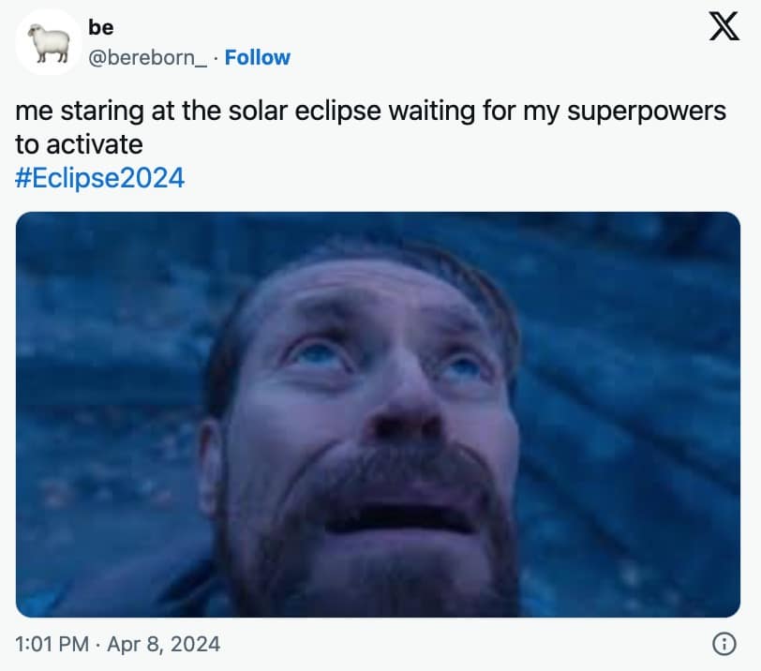Click the display name "be"
This screenshot has width=761, height=671.
point(100,28)
